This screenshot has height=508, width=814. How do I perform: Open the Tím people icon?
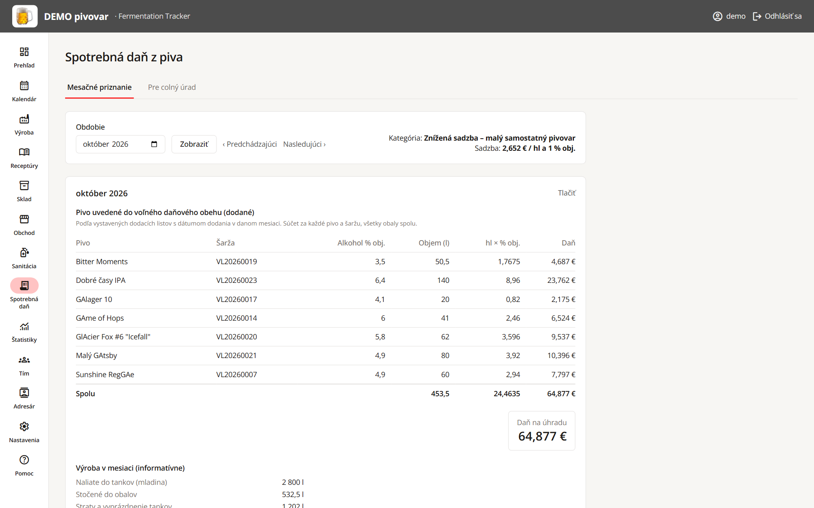click(24, 360)
